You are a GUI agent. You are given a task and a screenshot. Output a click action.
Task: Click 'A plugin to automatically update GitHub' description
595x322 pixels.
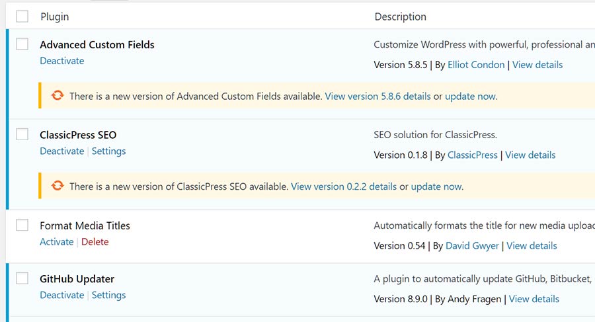(484, 279)
